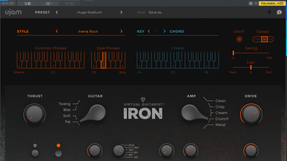Click the DRIVE knob

coord(251,114)
